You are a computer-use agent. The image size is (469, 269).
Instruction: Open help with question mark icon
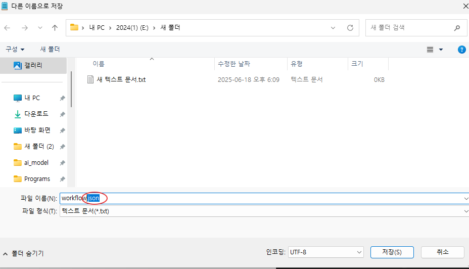pos(461,50)
